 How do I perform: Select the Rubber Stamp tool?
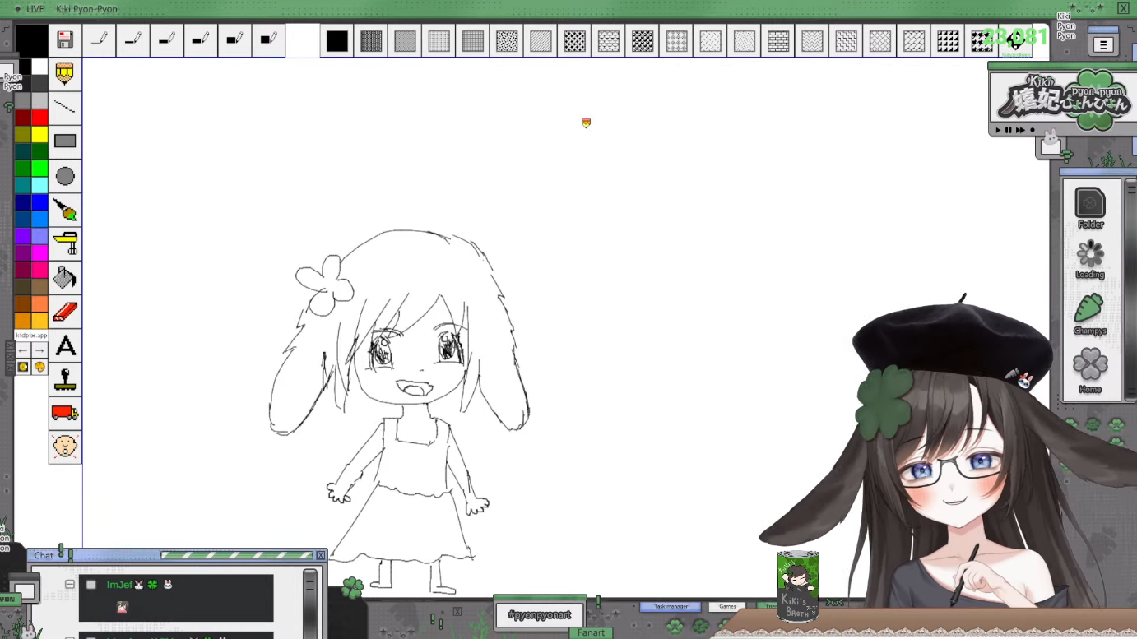tap(65, 379)
